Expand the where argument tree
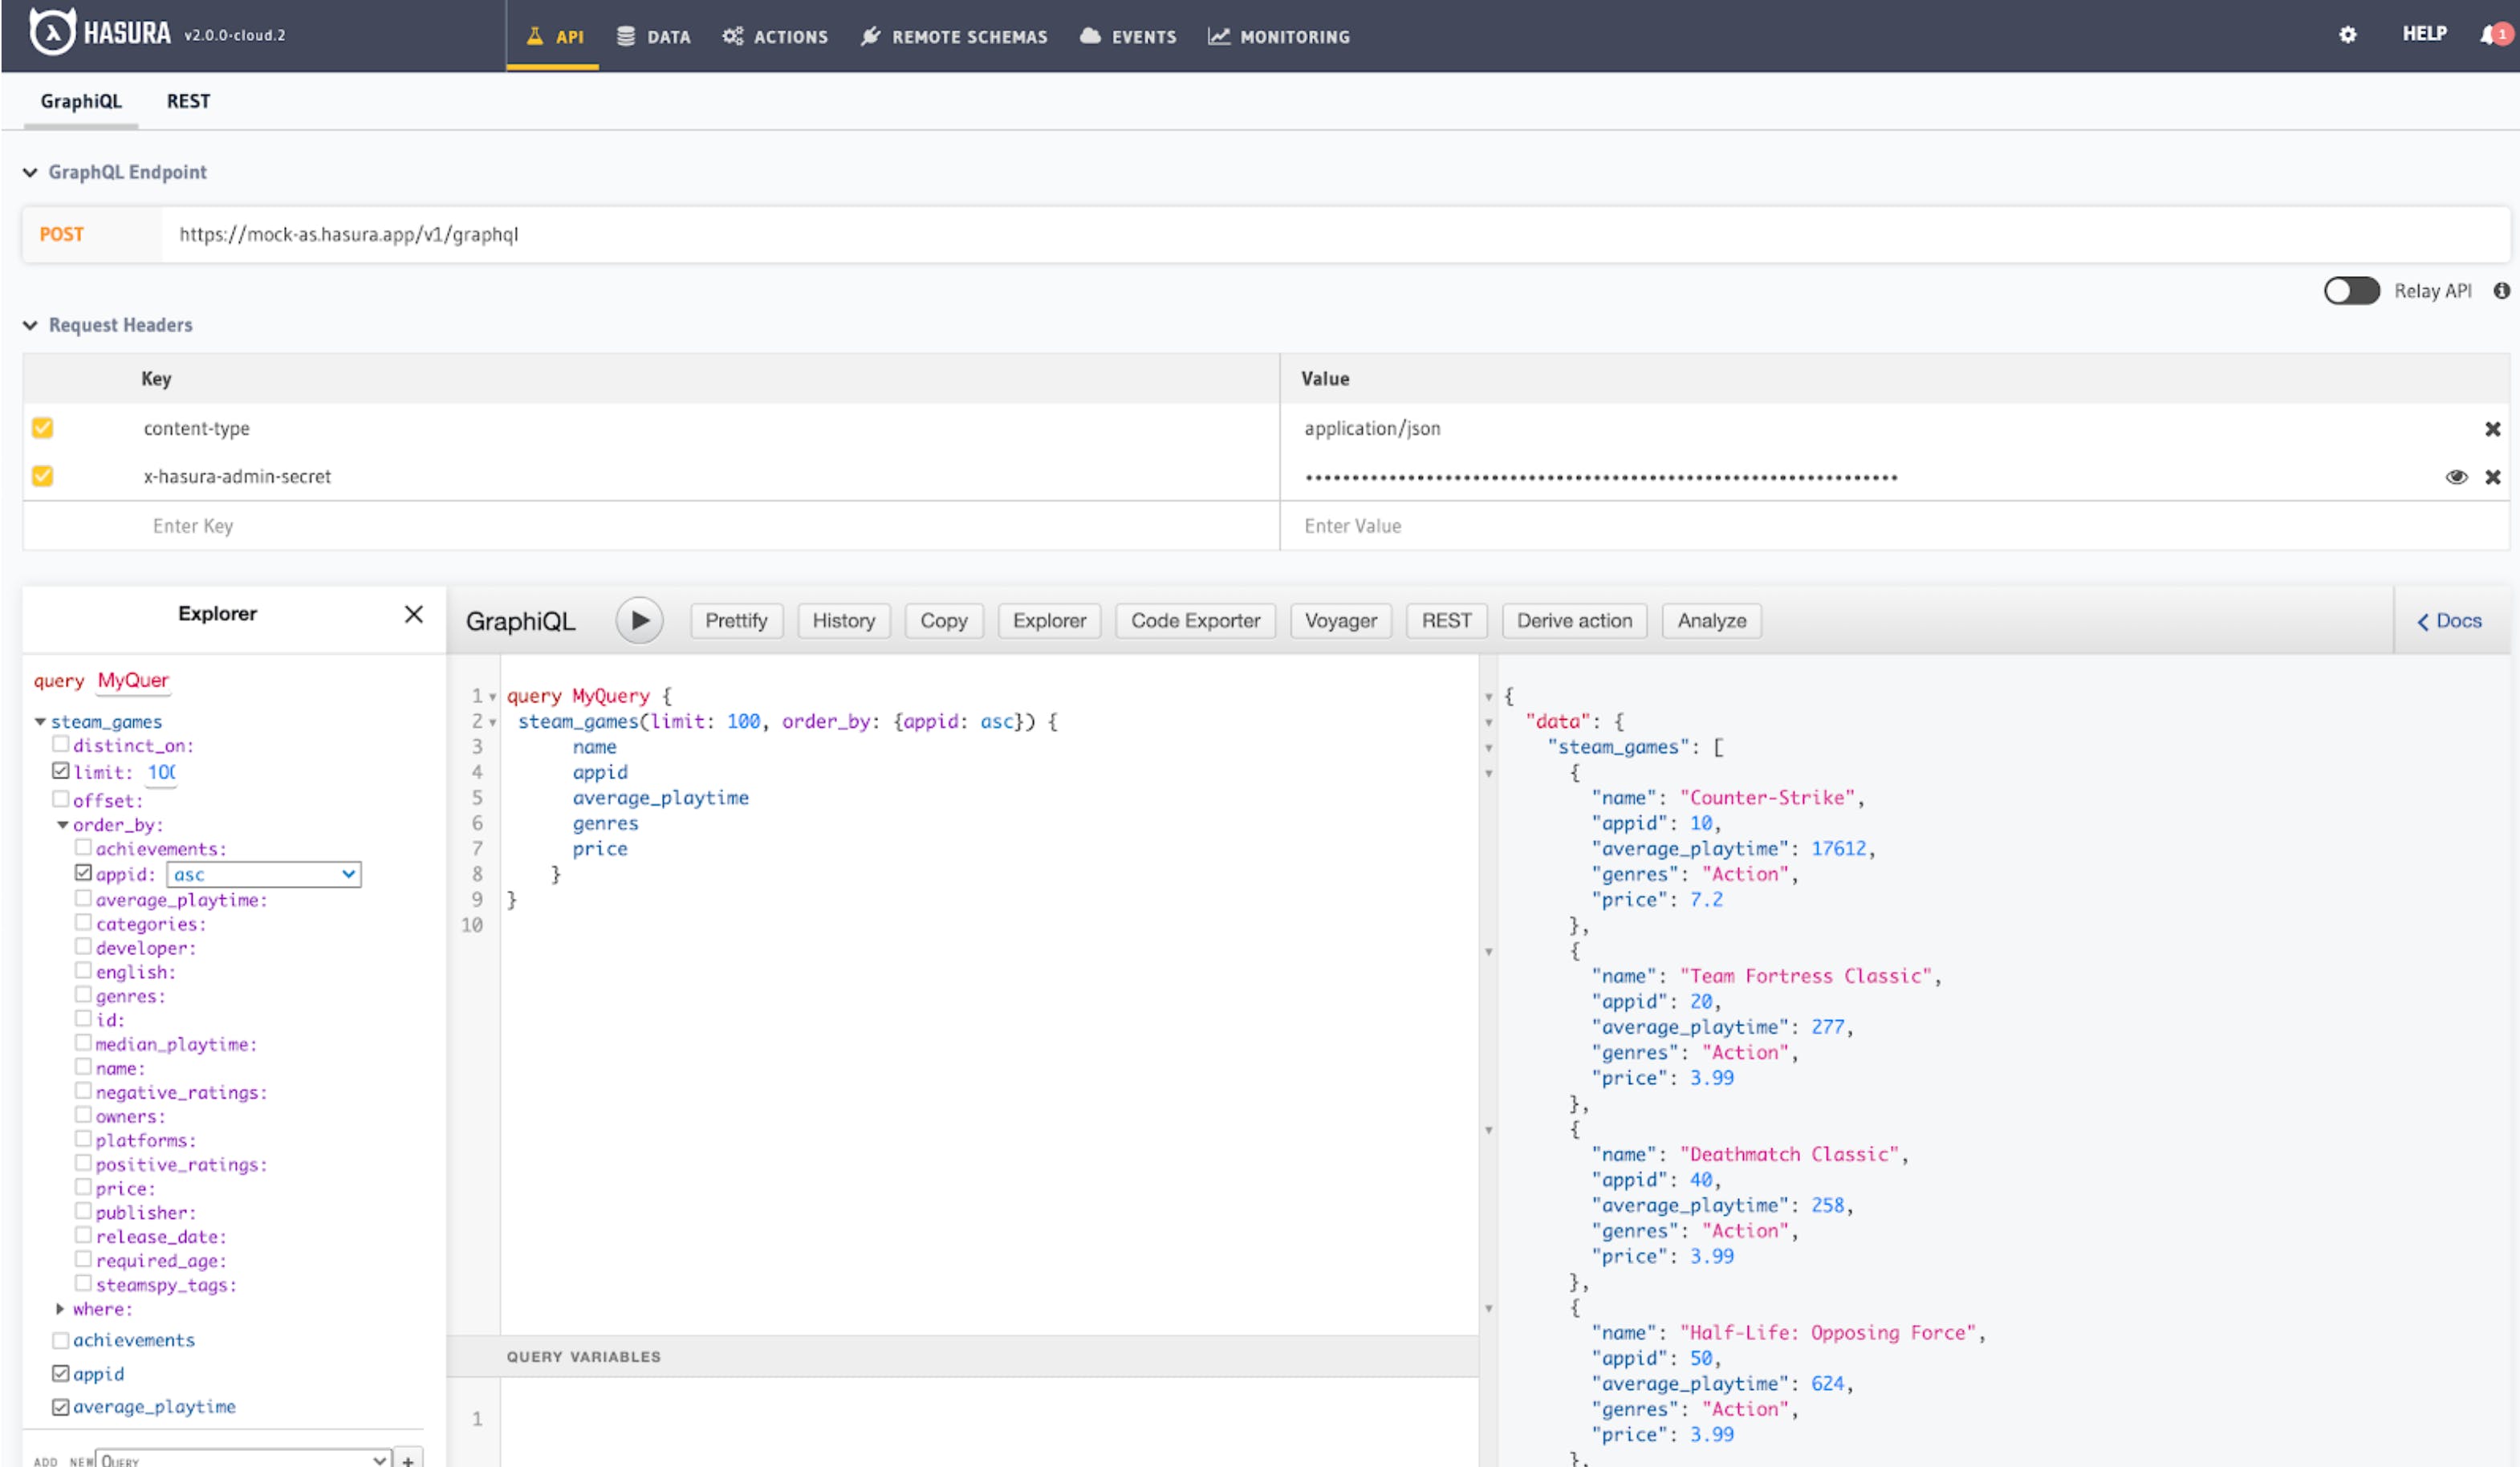 point(60,1309)
